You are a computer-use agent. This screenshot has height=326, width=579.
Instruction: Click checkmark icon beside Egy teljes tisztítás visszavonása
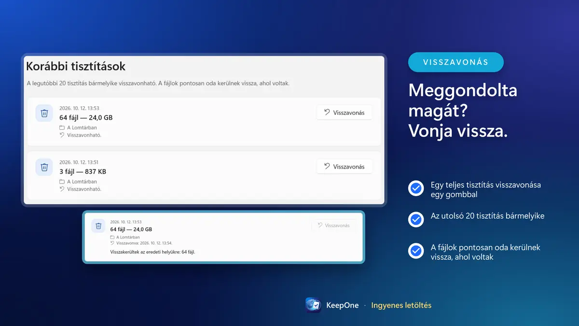pyautogui.click(x=416, y=188)
